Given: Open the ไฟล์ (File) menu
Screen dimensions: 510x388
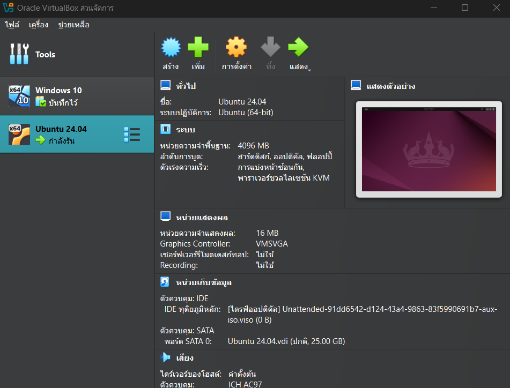Looking at the screenshot, I should [x=12, y=25].
